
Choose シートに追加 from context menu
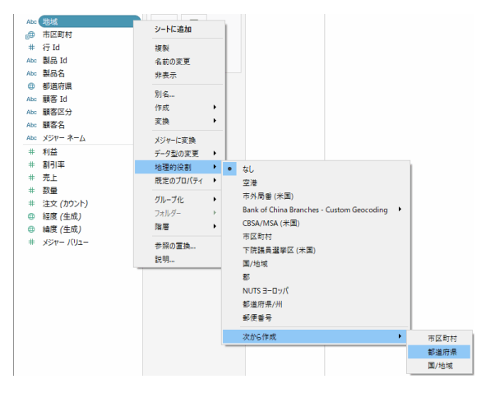(173, 30)
